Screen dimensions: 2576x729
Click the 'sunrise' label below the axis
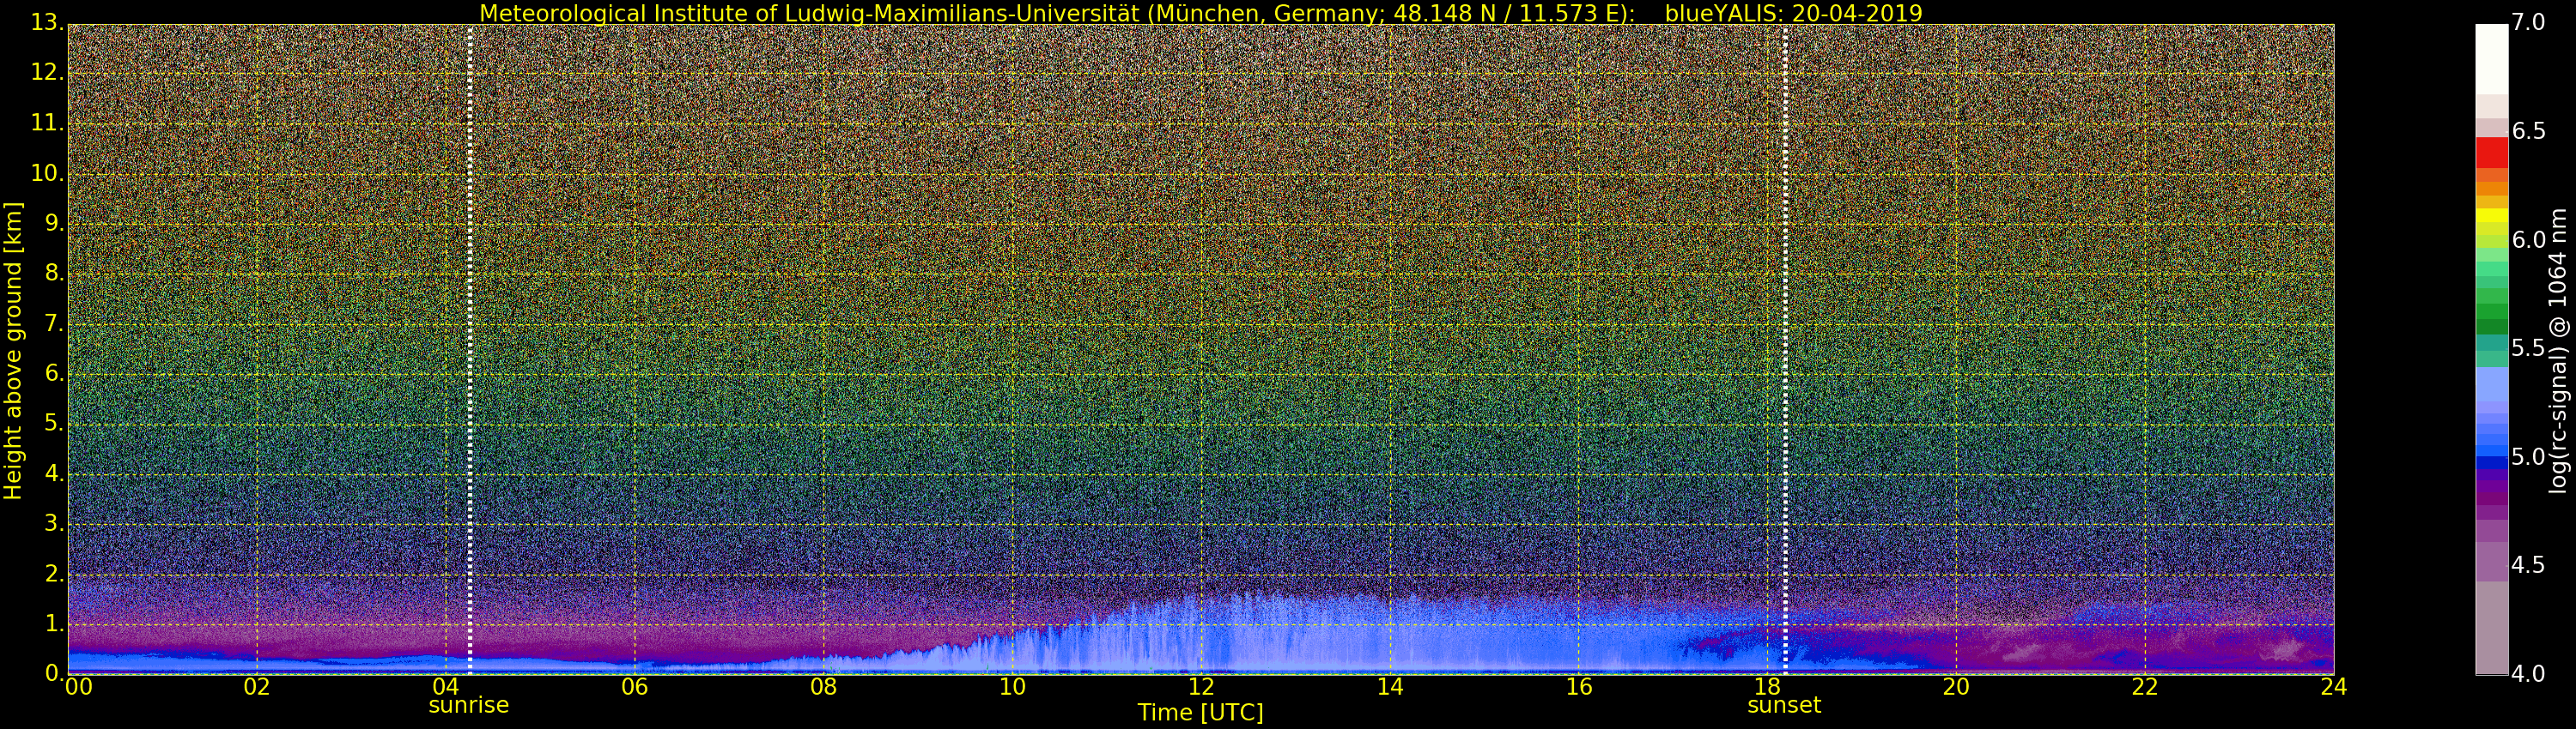468,705
